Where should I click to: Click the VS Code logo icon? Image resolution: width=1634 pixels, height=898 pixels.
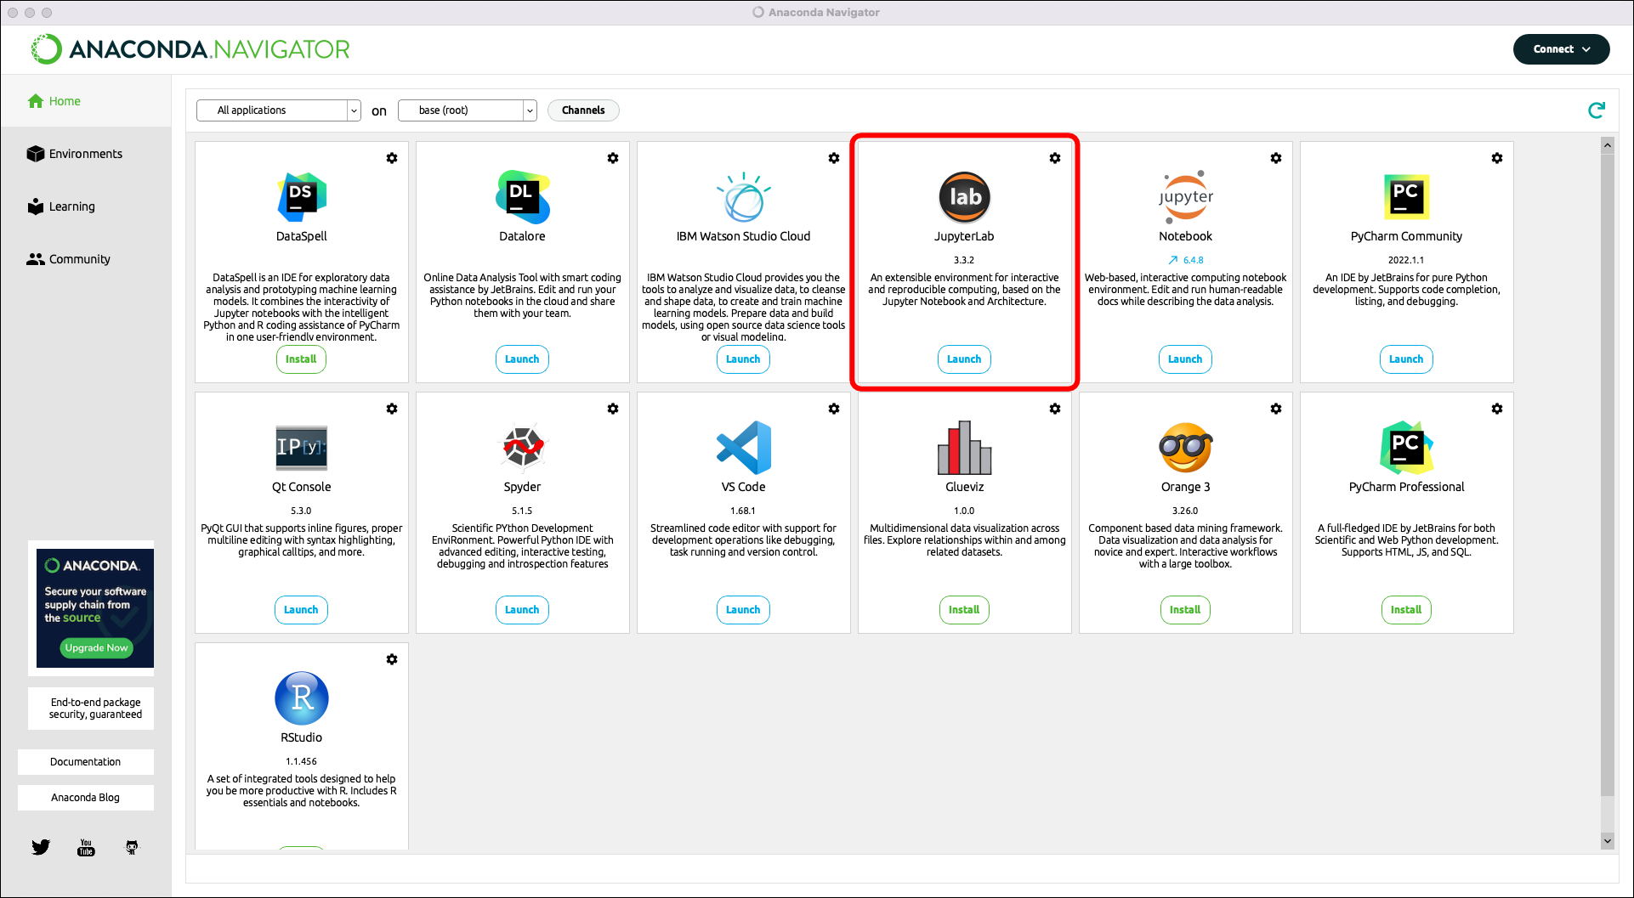point(744,447)
